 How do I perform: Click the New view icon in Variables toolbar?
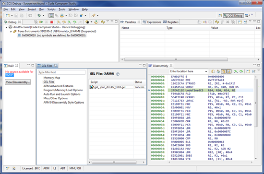point(240,22)
